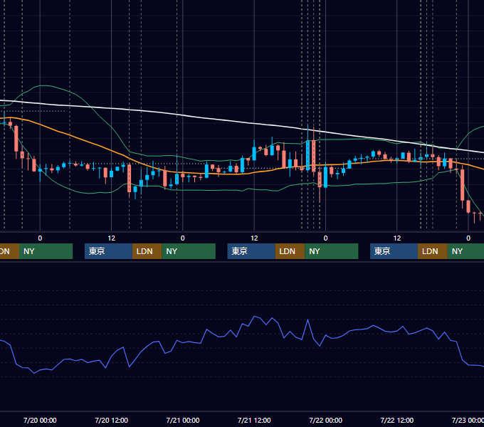Click the 7/22 00:00 date label
The image size is (484, 427).
pyautogui.click(x=326, y=420)
